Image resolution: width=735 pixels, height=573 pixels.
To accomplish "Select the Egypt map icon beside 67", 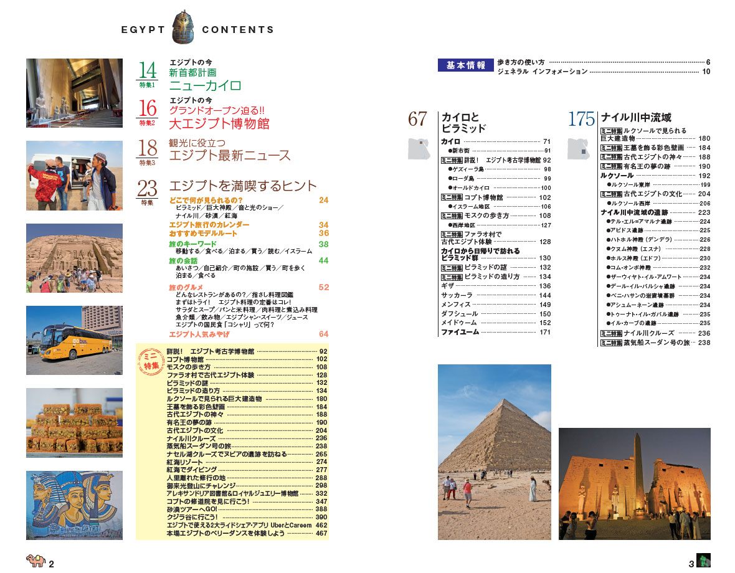I will [x=420, y=149].
